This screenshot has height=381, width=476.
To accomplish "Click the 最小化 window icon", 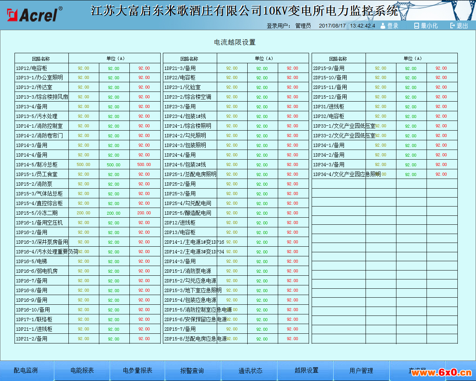I will pos(416,26).
